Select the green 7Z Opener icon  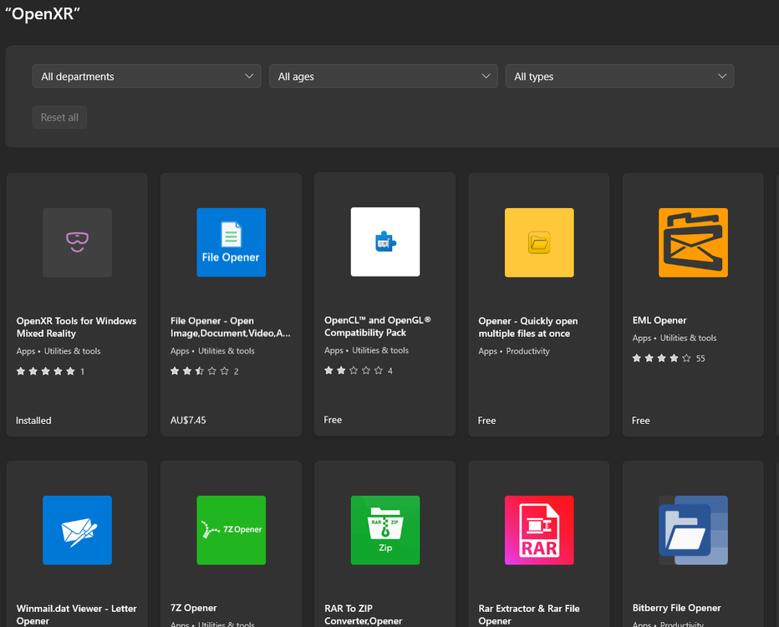pyautogui.click(x=231, y=530)
